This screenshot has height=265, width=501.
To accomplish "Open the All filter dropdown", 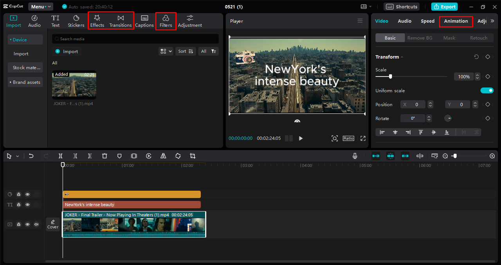I will pyautogui.click(x=208, y=51).
